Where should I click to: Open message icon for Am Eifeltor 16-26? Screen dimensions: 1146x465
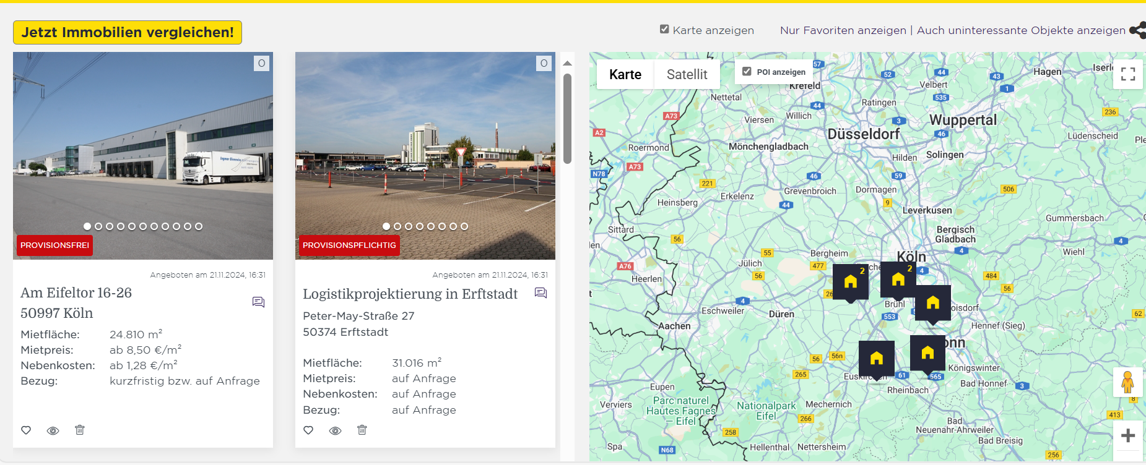click(258, 302)
